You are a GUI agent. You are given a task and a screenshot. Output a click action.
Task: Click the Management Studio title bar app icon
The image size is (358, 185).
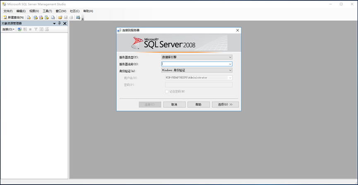[x=4, y=4]
